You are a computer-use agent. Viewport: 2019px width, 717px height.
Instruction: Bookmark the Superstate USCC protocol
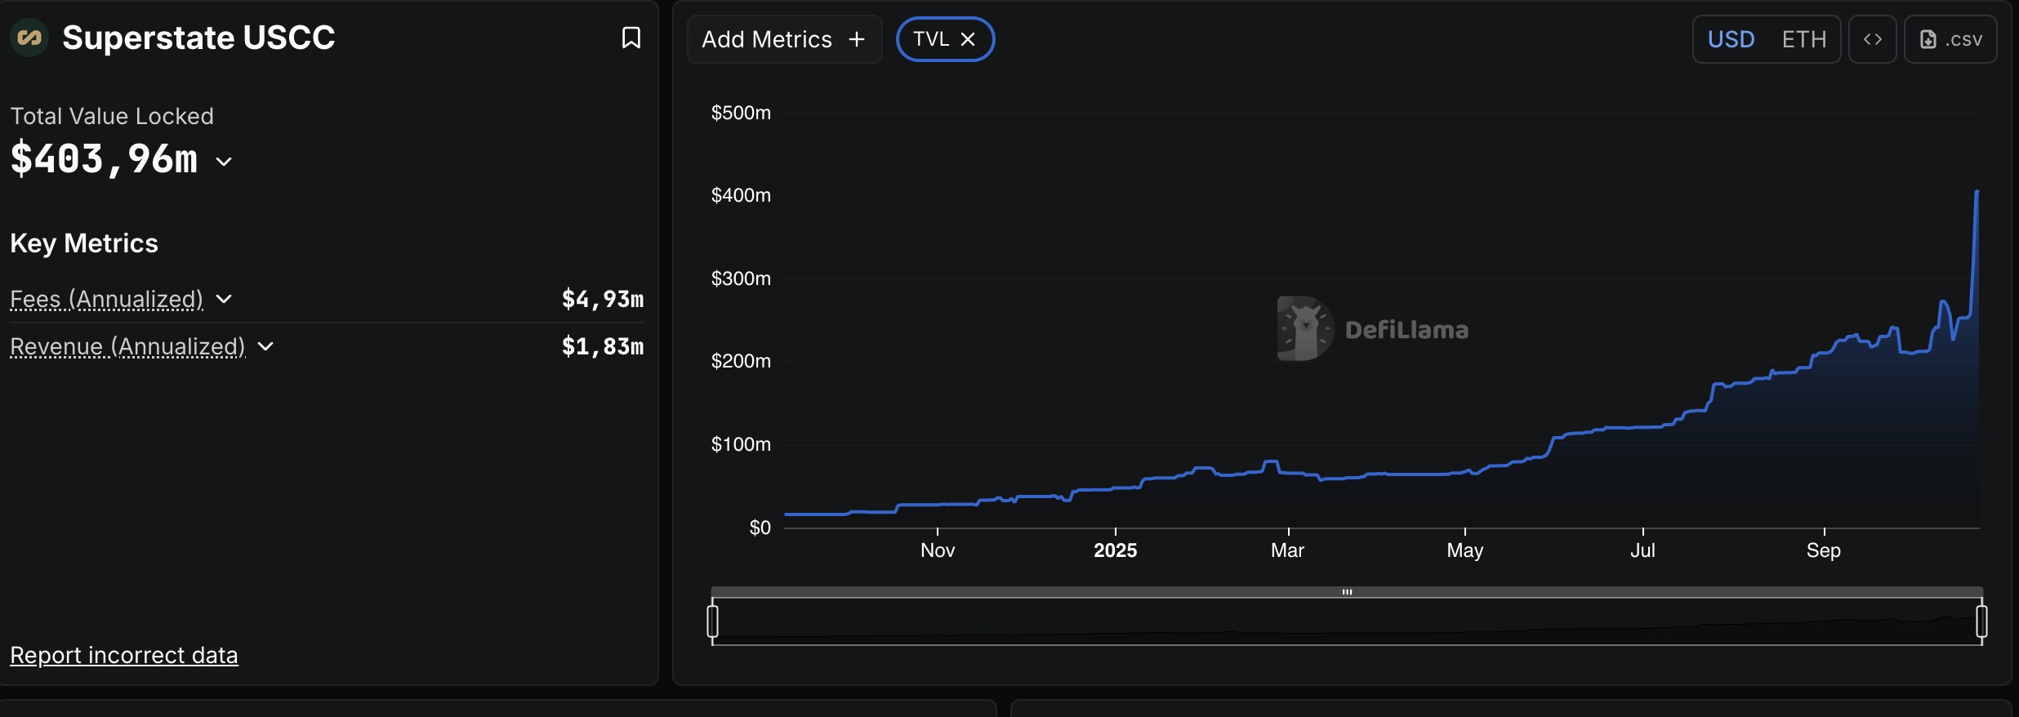631,38
